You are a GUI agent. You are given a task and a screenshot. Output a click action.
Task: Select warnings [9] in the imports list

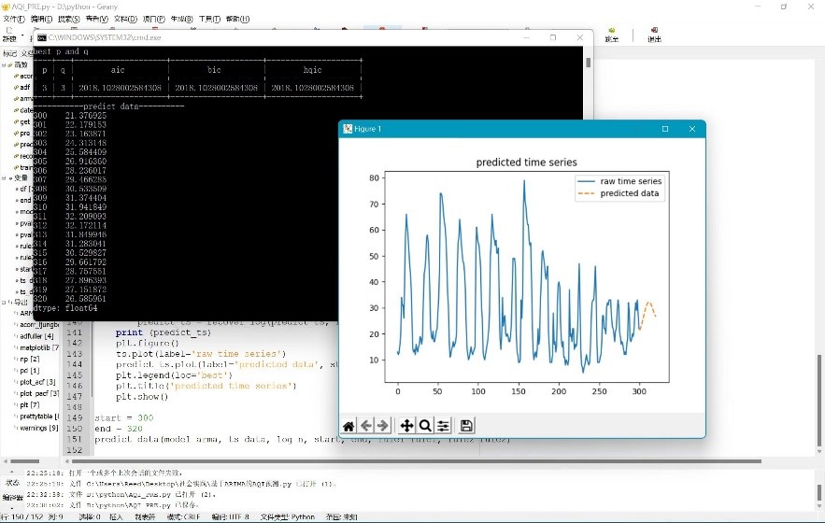(x=39, y=428)
